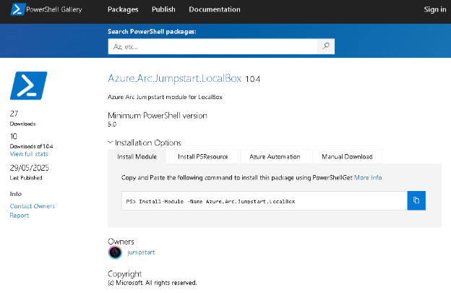The width and height of the screenshot is (451, 293).
Task: Click the version number 1.0.4 beside title
Action: 252,79
